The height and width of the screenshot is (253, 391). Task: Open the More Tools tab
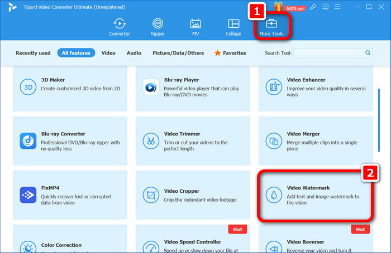271,27
